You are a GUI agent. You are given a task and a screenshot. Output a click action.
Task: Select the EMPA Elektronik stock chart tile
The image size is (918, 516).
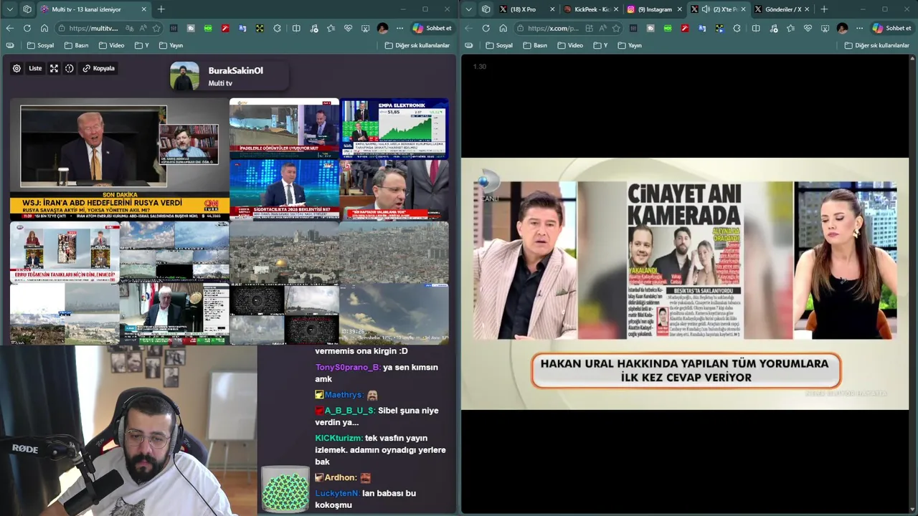click(394, 128)
